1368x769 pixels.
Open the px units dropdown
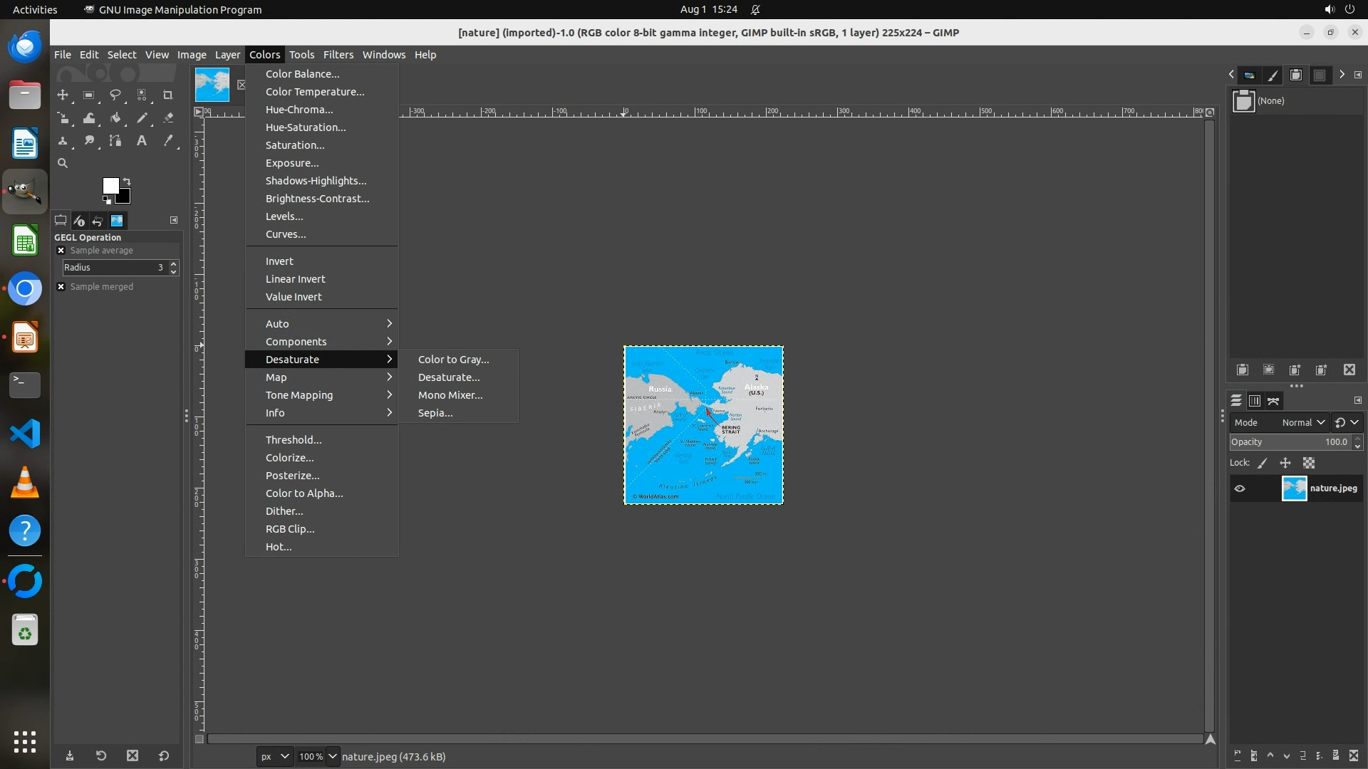click(274, 756)
